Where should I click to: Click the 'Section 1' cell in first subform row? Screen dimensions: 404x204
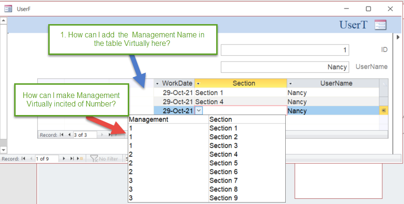pos(241,93)
